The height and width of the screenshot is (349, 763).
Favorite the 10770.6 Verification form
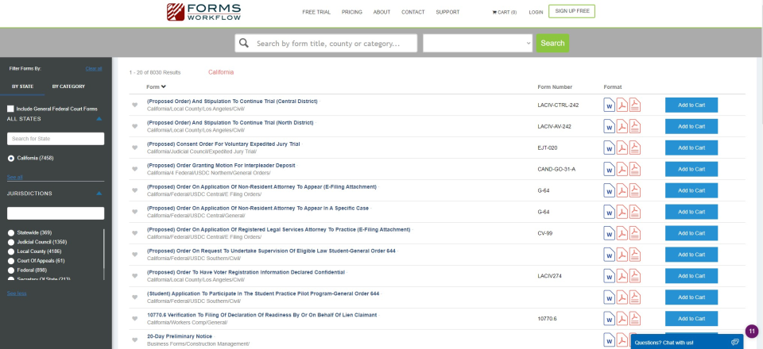[135, 318]
